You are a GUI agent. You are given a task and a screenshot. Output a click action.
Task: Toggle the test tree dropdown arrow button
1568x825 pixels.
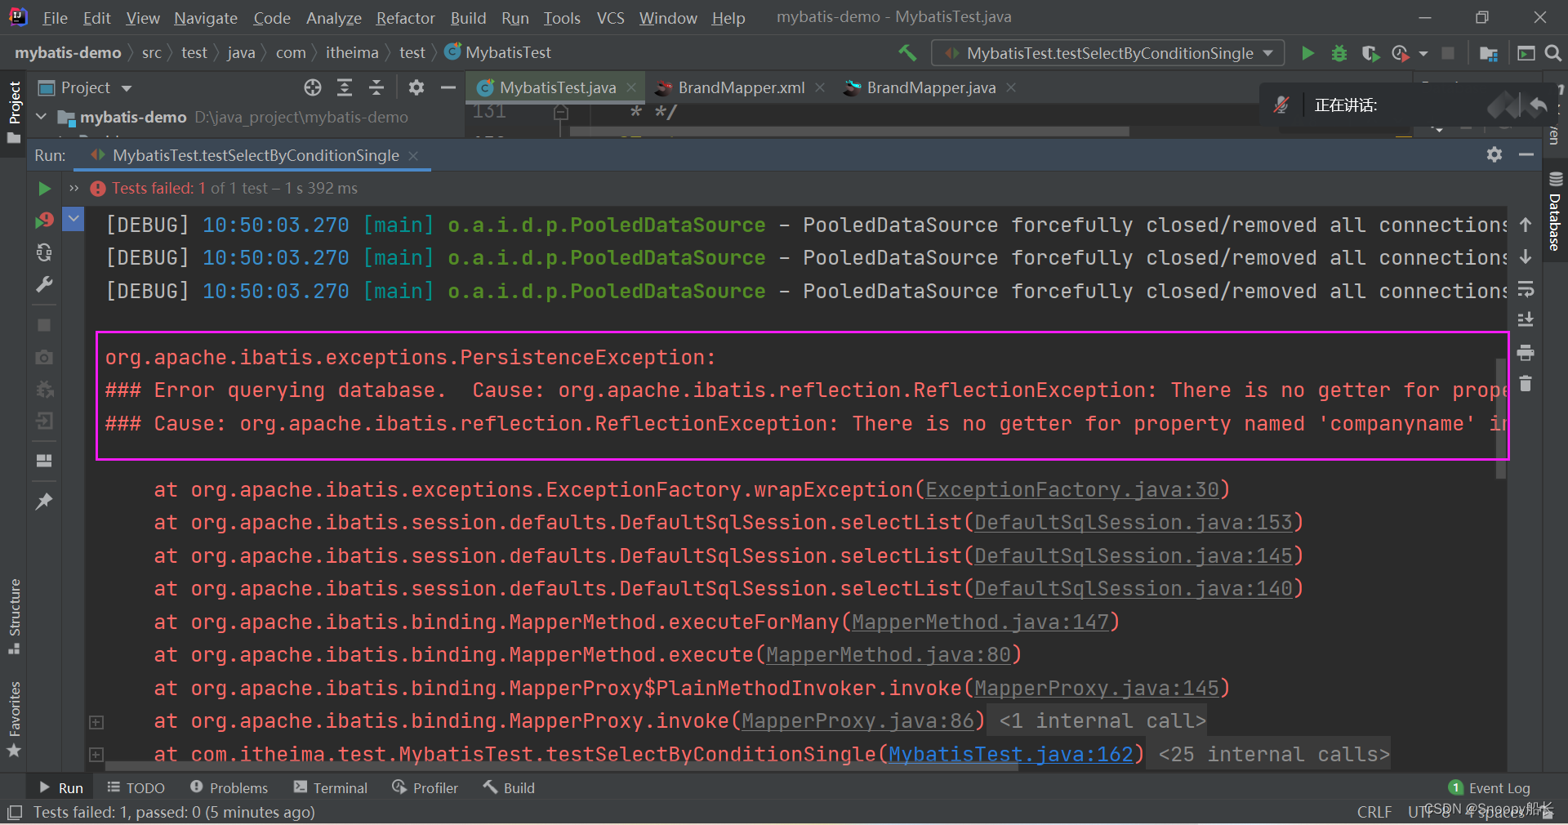point(73,219)
